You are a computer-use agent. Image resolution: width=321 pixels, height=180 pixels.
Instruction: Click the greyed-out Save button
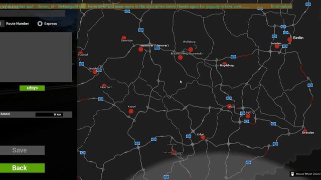(22, 150)
